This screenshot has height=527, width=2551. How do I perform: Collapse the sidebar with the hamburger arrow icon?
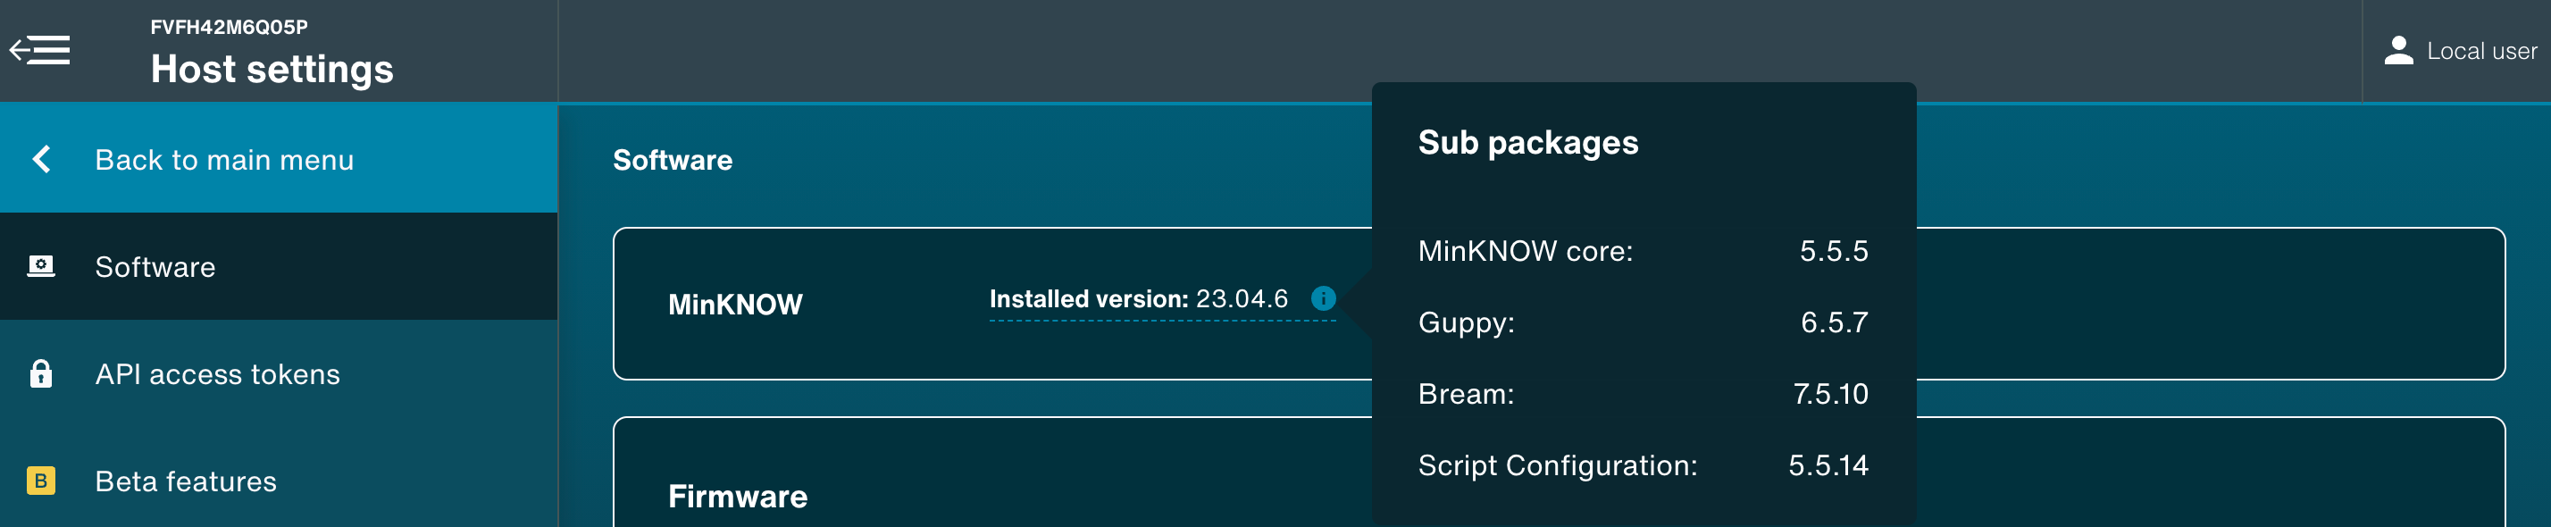39,49
